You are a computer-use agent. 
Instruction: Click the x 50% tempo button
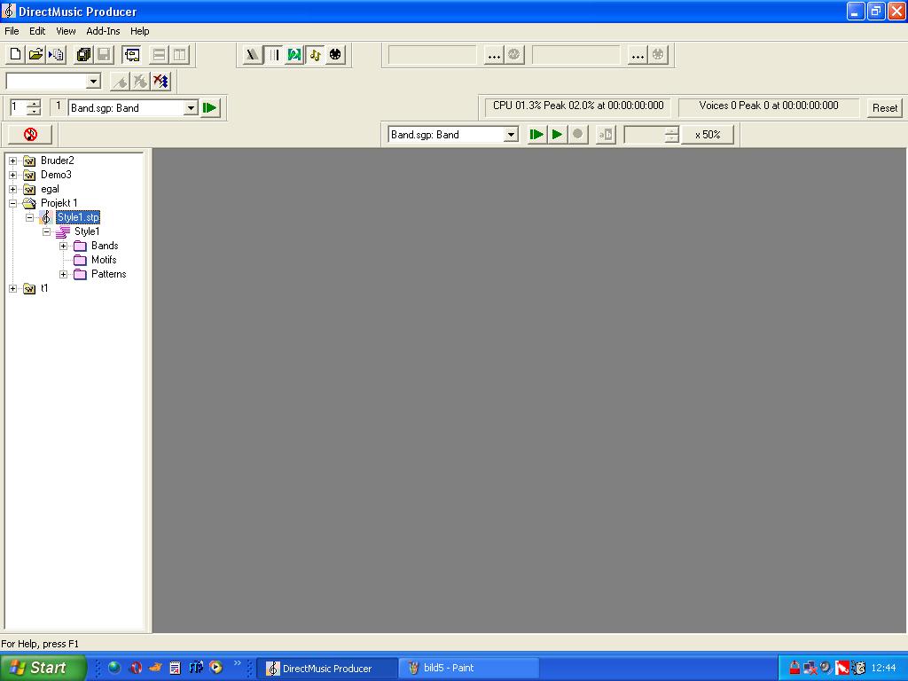707,135
